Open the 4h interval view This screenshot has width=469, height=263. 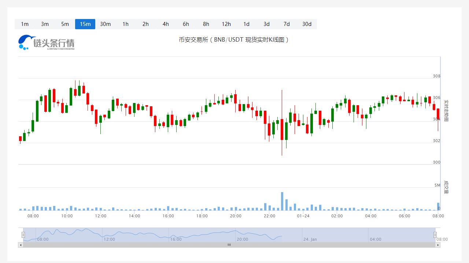166,24
